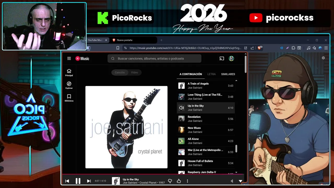The image size is (334, 188).
Task: Click queue scroll-up arrow
Action: pos(236,81)
